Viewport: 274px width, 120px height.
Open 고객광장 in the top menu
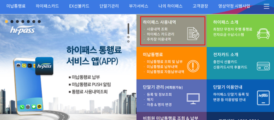200,6
